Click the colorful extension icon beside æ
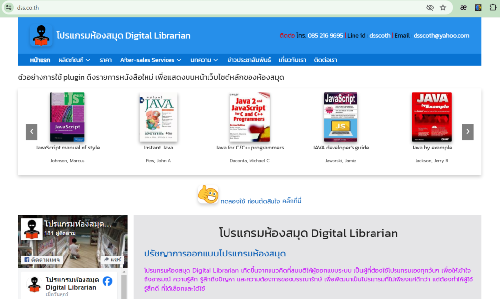Screen dimensions: 500x299 coord(478,7)
